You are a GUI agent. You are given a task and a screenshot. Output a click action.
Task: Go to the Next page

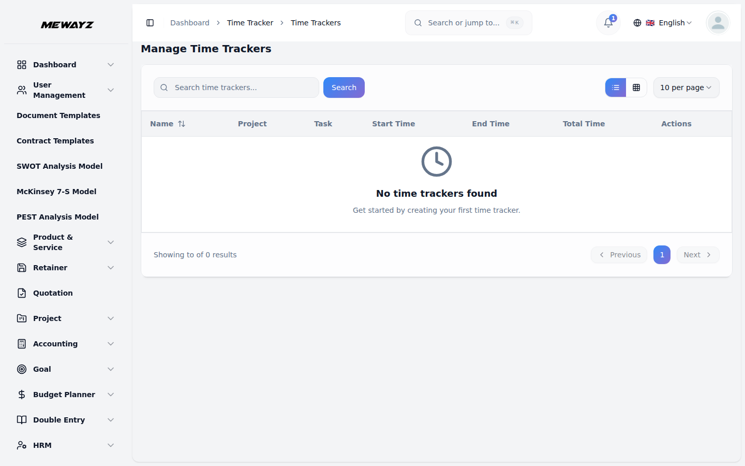(x=697, y=255)
